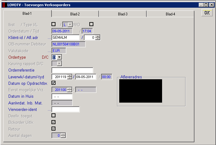
Task: Toggle the Ibst checkbox
Action: click(x=53, y=24)
